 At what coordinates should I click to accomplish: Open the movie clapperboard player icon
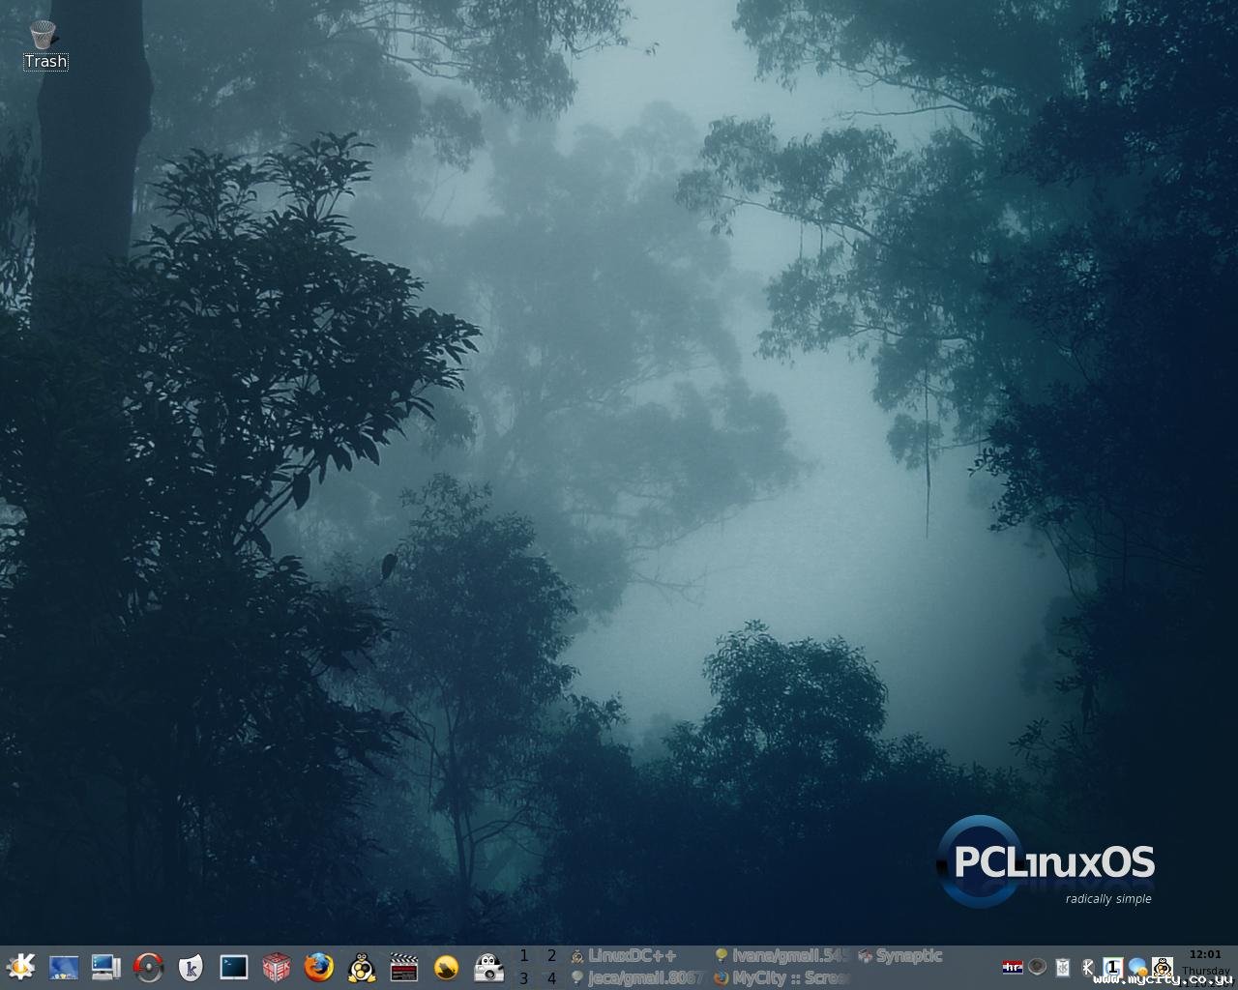click(403, 967)
